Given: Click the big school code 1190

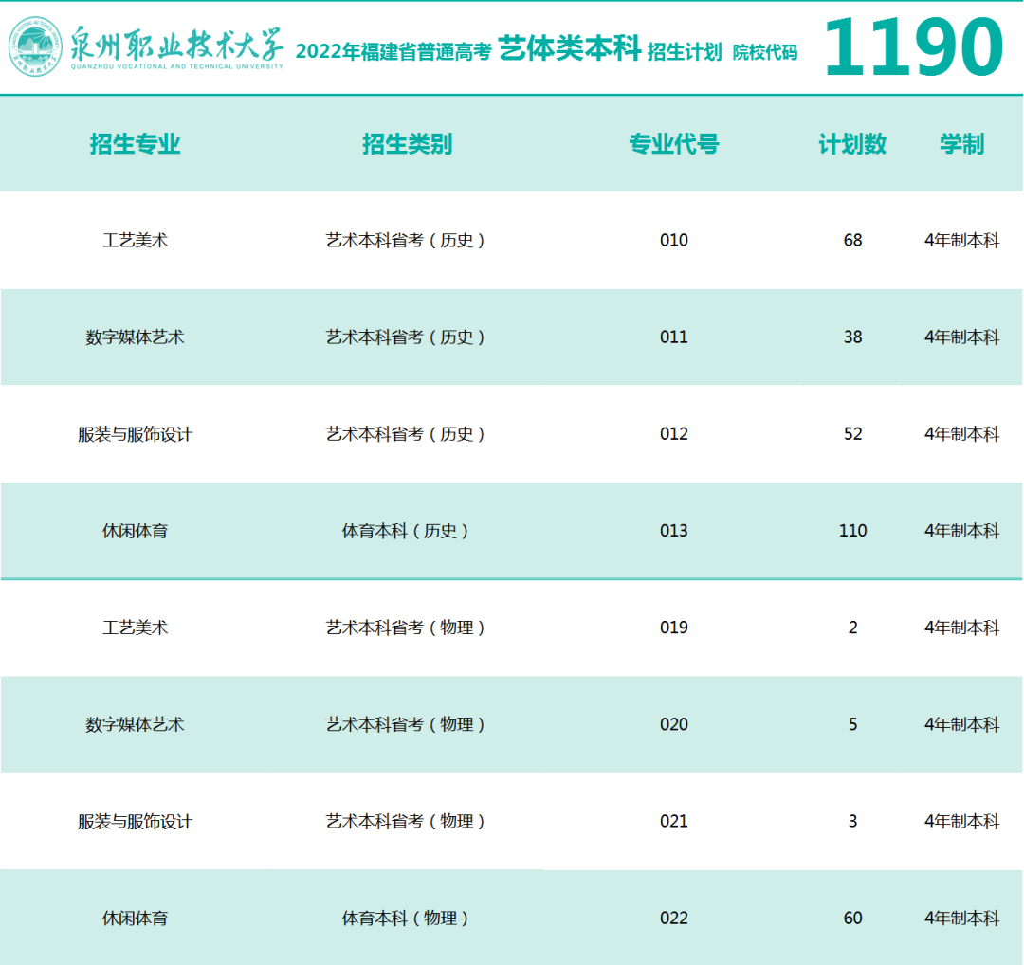Looking at the screenshot, I should (x=914, y=47).
